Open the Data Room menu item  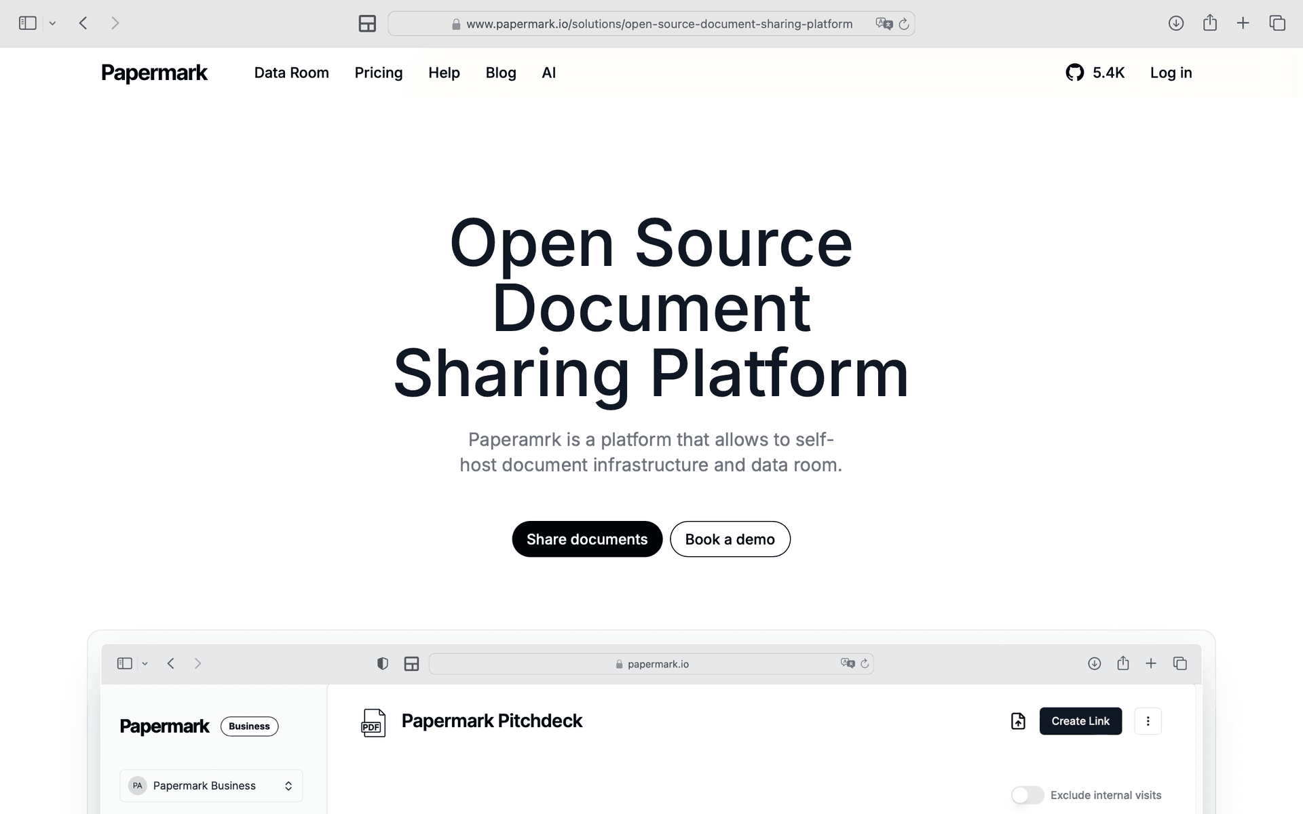click(291, 73)
